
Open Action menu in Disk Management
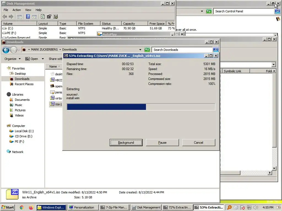pos(17,10)
